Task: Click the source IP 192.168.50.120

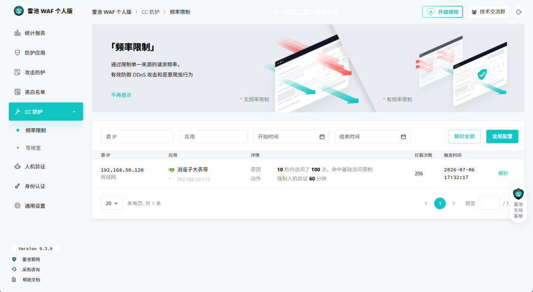Action: (122, 170)
